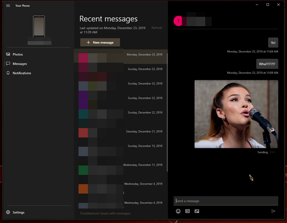287x223 pixels.
Task: Click the "What?!?!?!?" message bubble
Action: tap(267, 64)
